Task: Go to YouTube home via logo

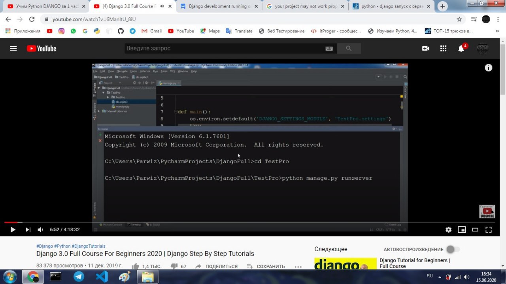Action: point(42,49)
